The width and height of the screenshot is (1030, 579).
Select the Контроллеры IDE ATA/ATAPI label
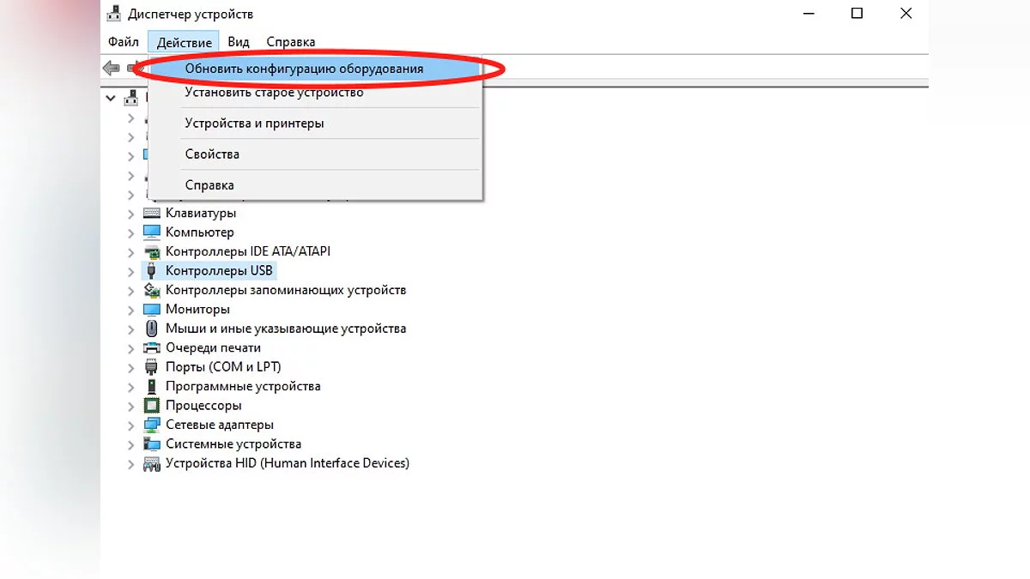248,251
